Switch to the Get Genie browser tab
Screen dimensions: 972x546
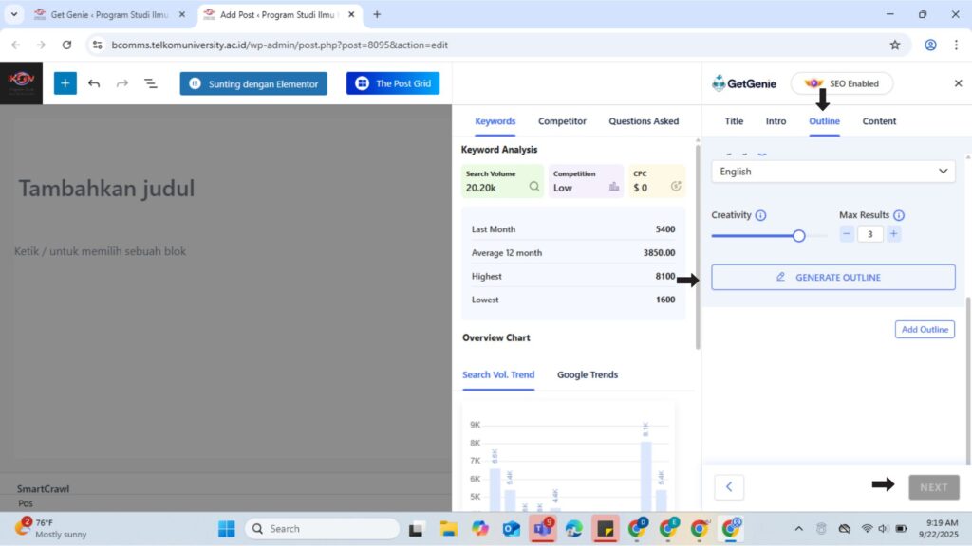(x=109, y=14)
